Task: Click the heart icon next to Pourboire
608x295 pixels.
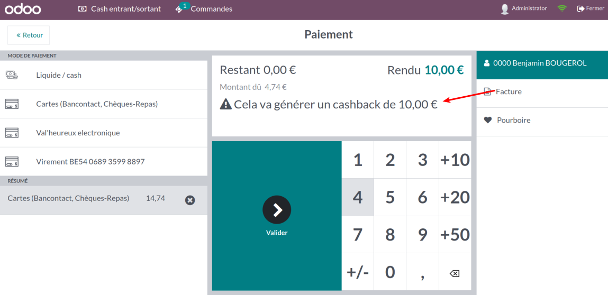Action: coord(488,120)
